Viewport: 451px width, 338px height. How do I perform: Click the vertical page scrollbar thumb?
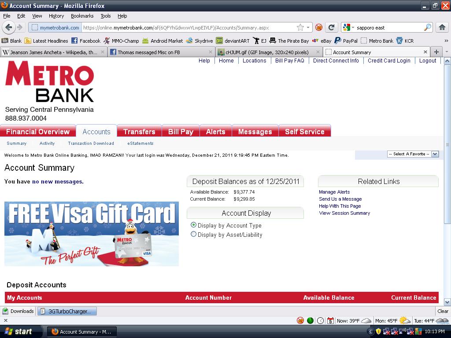click(447, 144)
